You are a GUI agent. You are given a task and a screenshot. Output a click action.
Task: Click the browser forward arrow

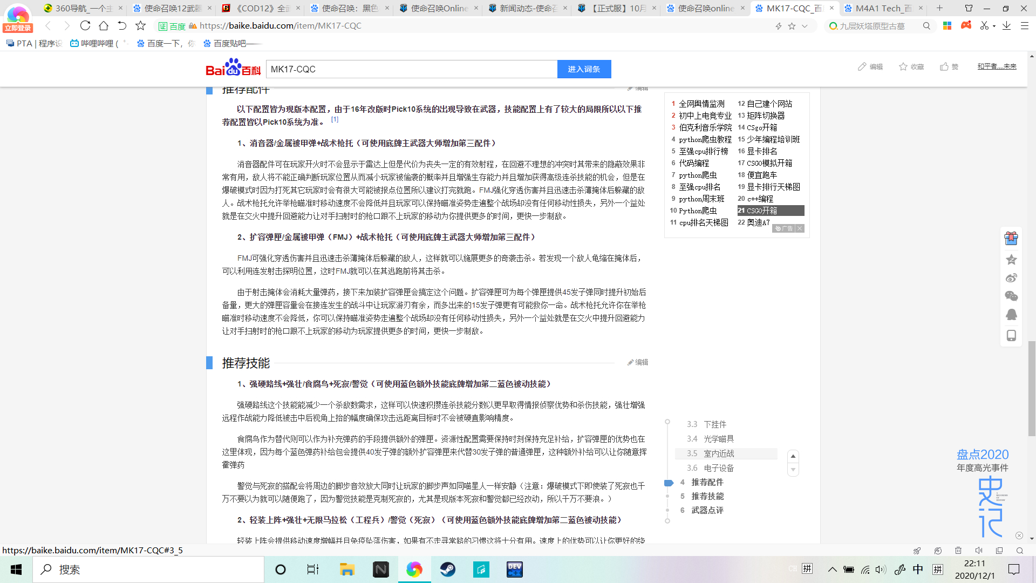(x=66, y=25)
